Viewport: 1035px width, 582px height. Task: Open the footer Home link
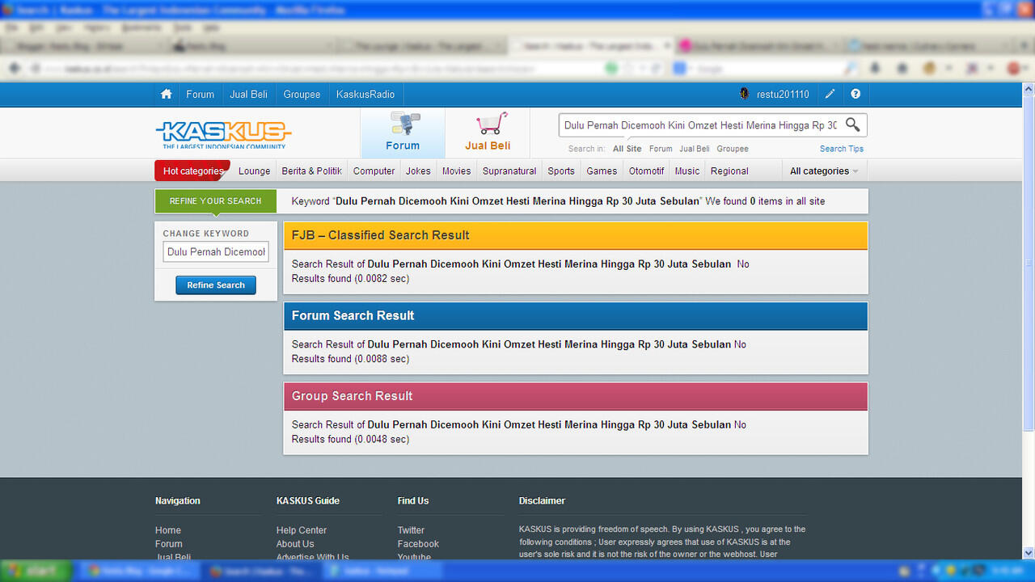point(168,530)
